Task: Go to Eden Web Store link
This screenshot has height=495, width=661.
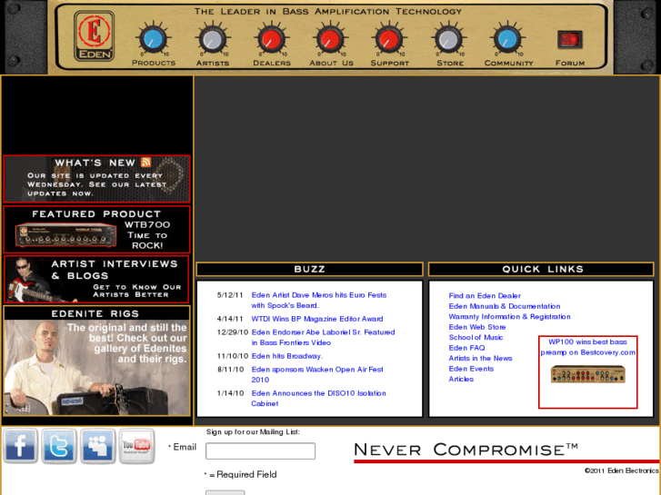Action: point(476,327)
